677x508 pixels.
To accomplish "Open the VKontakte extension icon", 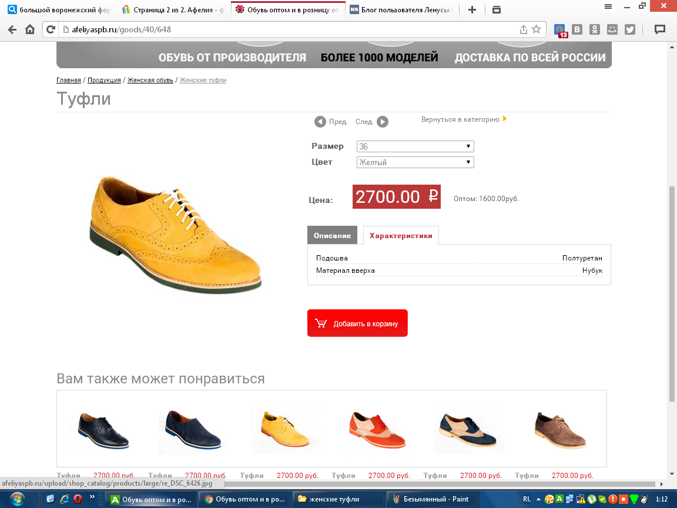I will (x=577, y=29).
